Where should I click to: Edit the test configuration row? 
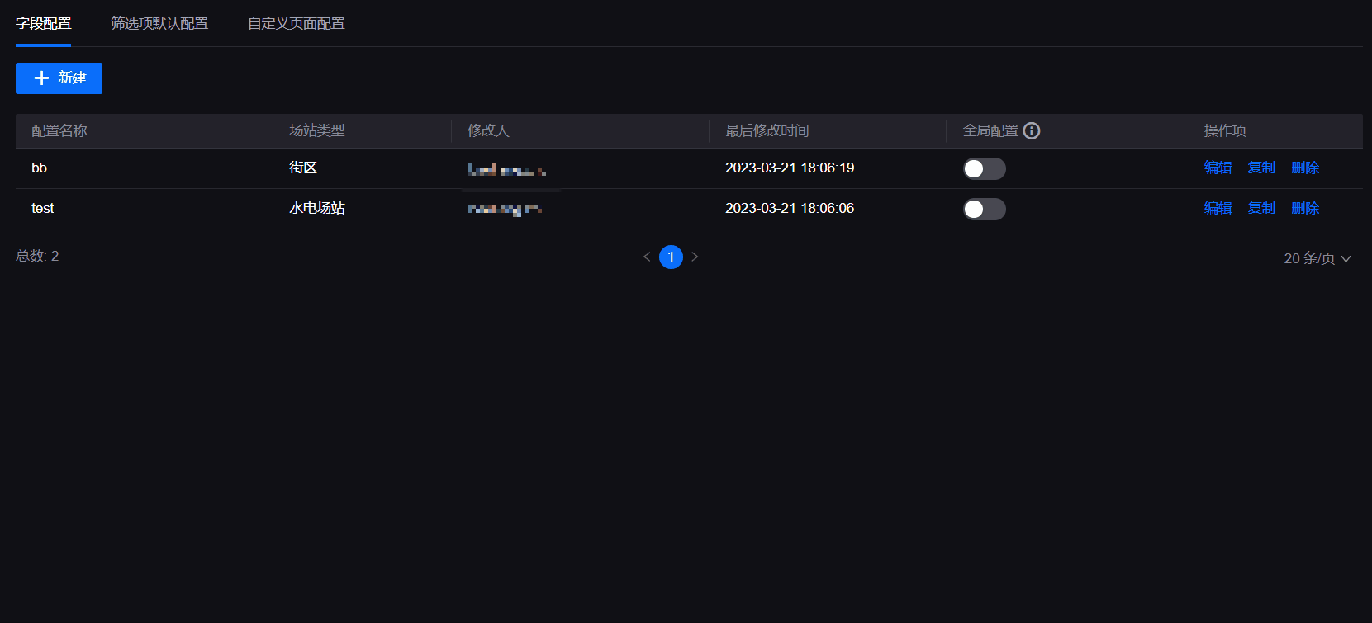tap(1218, 208)
